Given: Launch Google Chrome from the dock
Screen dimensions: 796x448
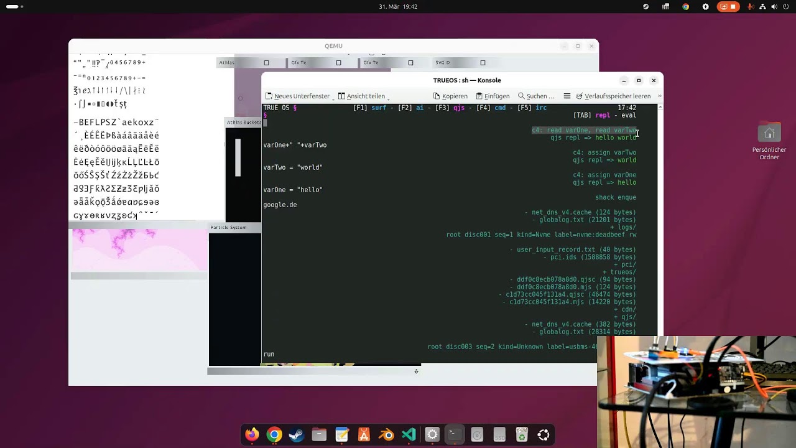Looking at the screenshot, I should point(274,435).
